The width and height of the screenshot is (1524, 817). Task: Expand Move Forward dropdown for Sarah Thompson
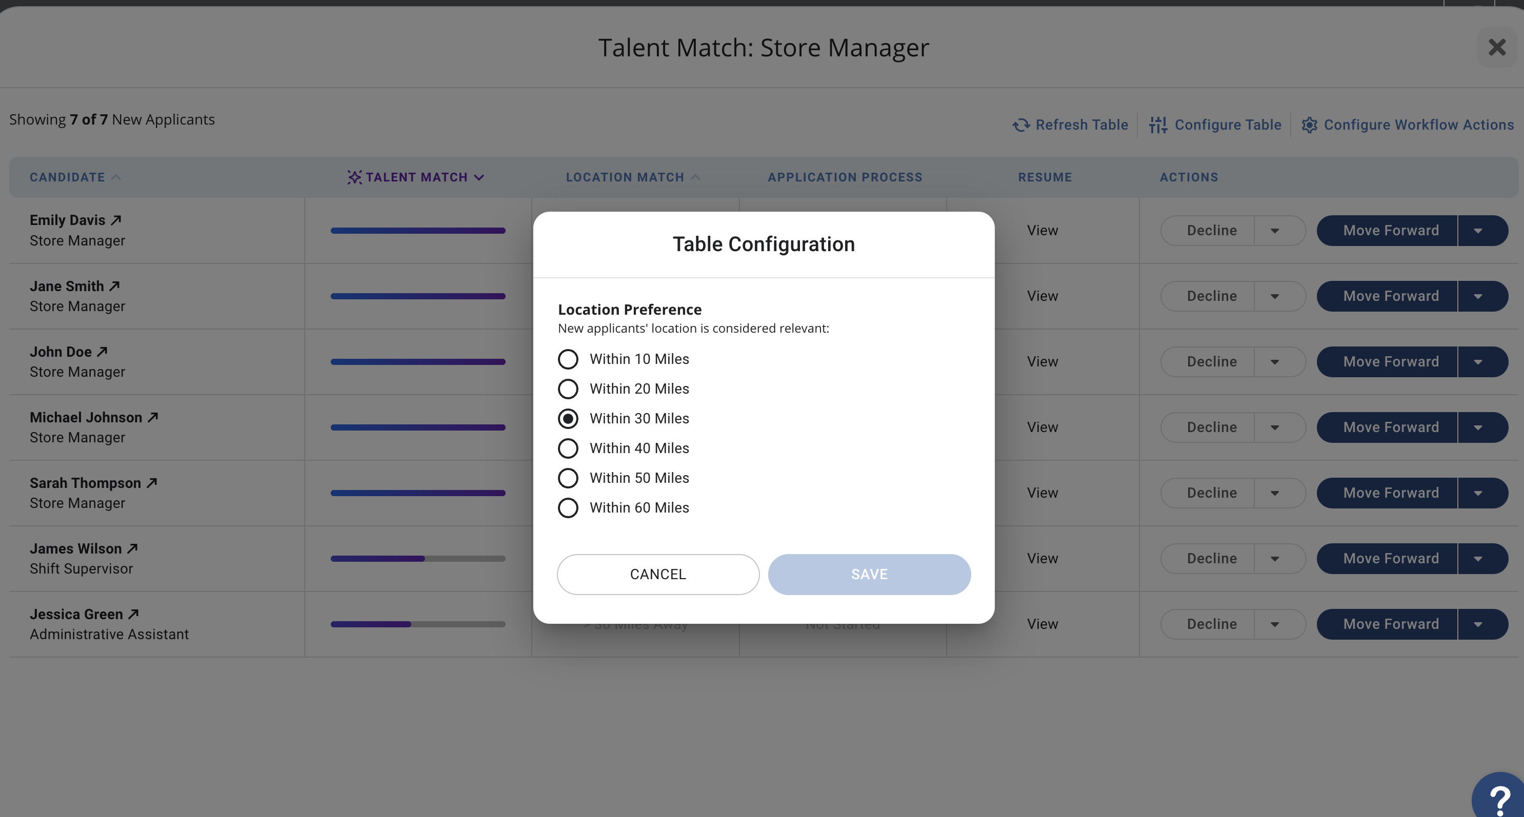click(1478, 493)
